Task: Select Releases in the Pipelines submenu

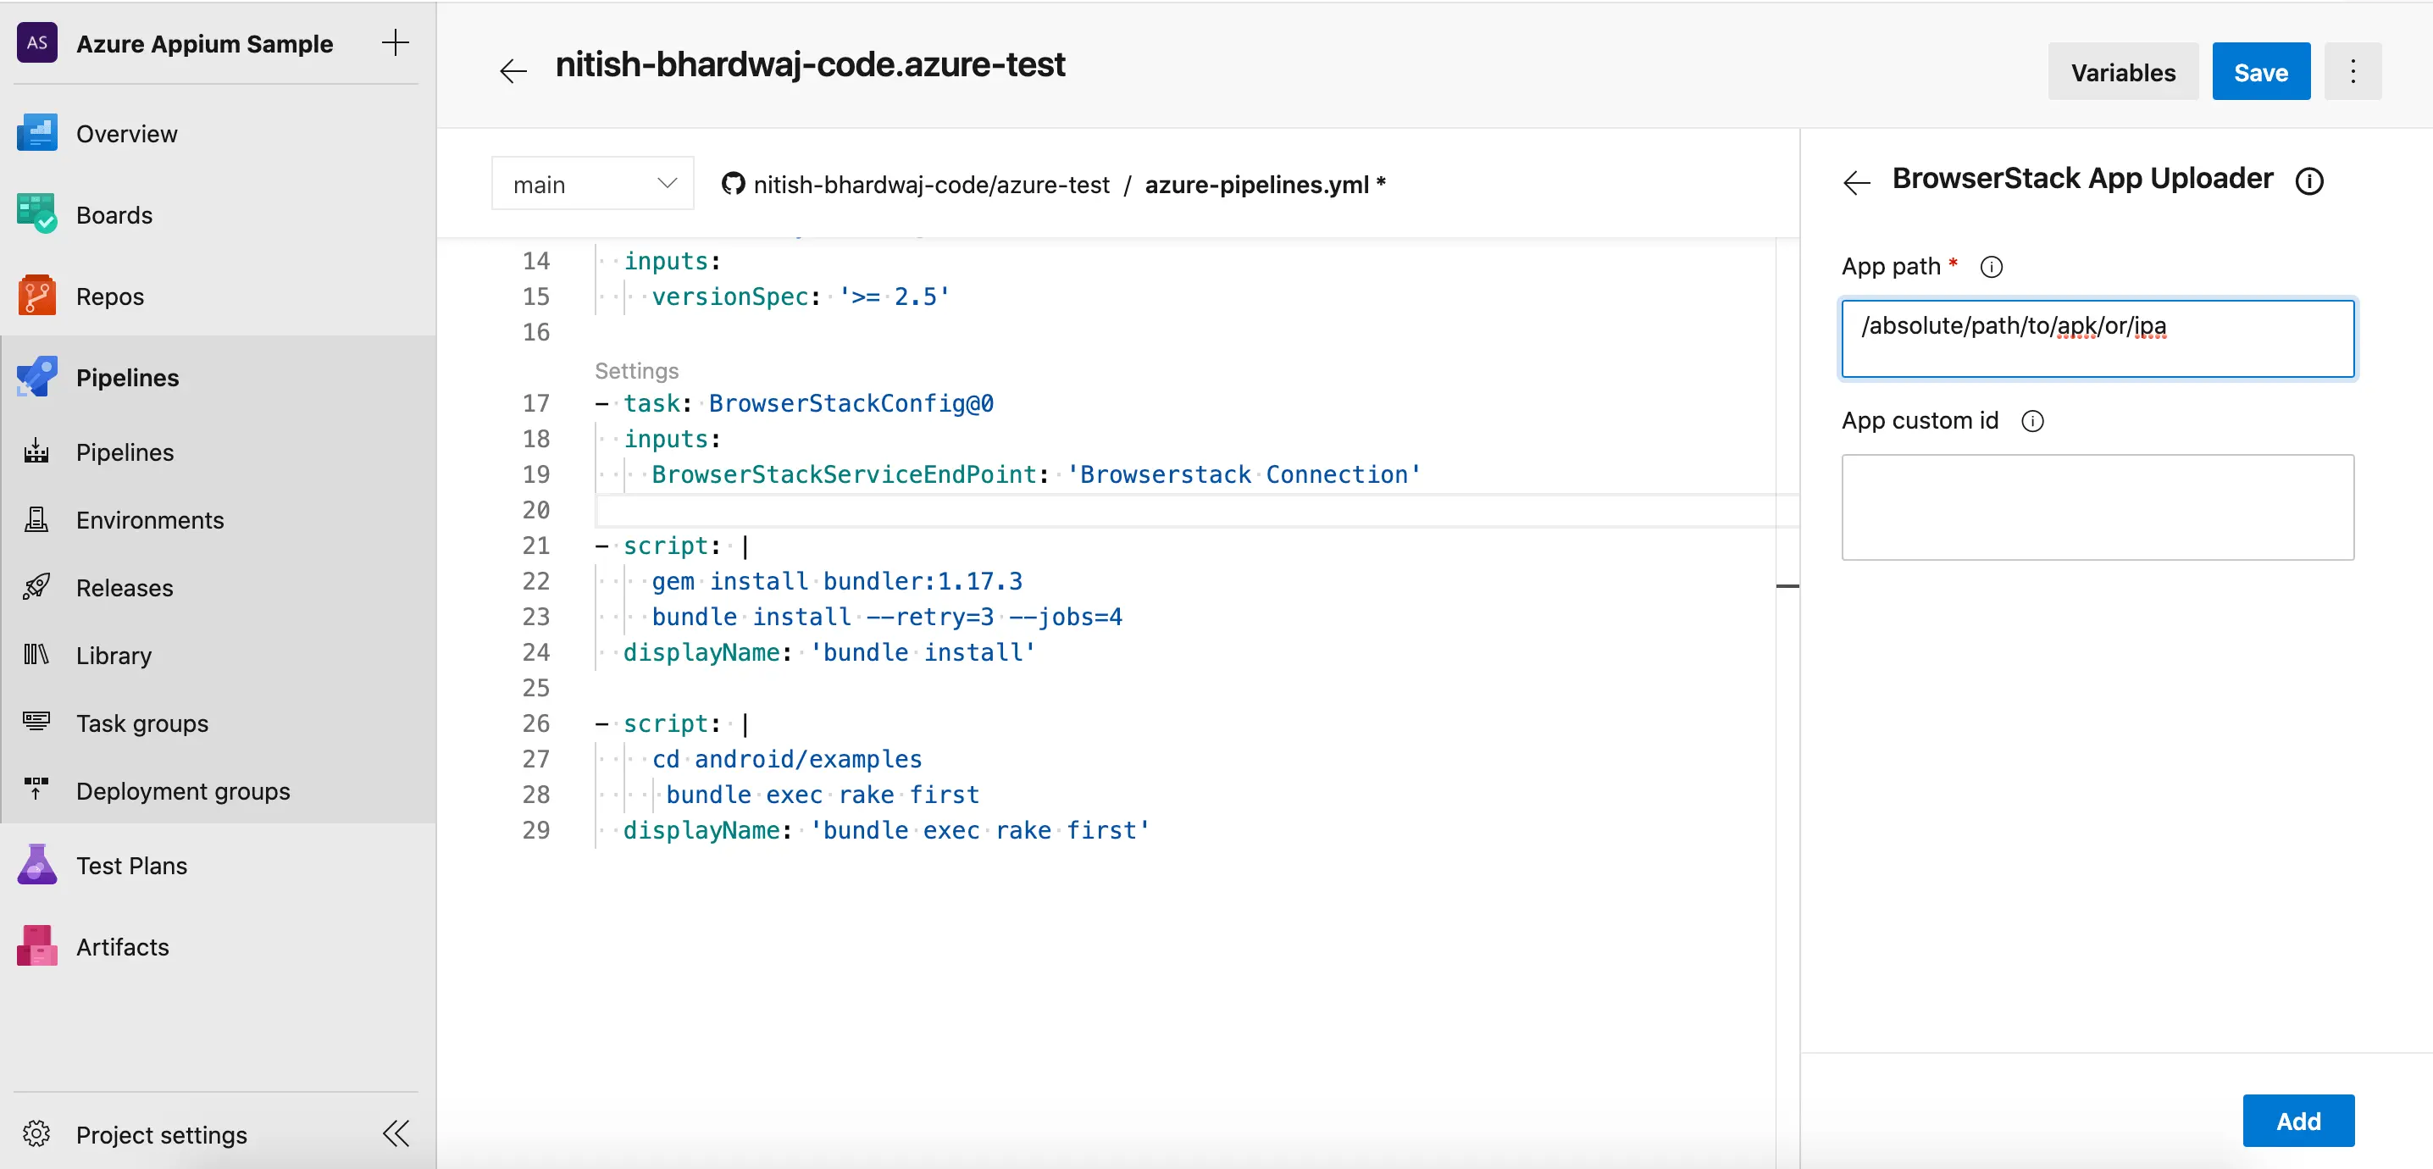Action: click(x=124, y=587)
